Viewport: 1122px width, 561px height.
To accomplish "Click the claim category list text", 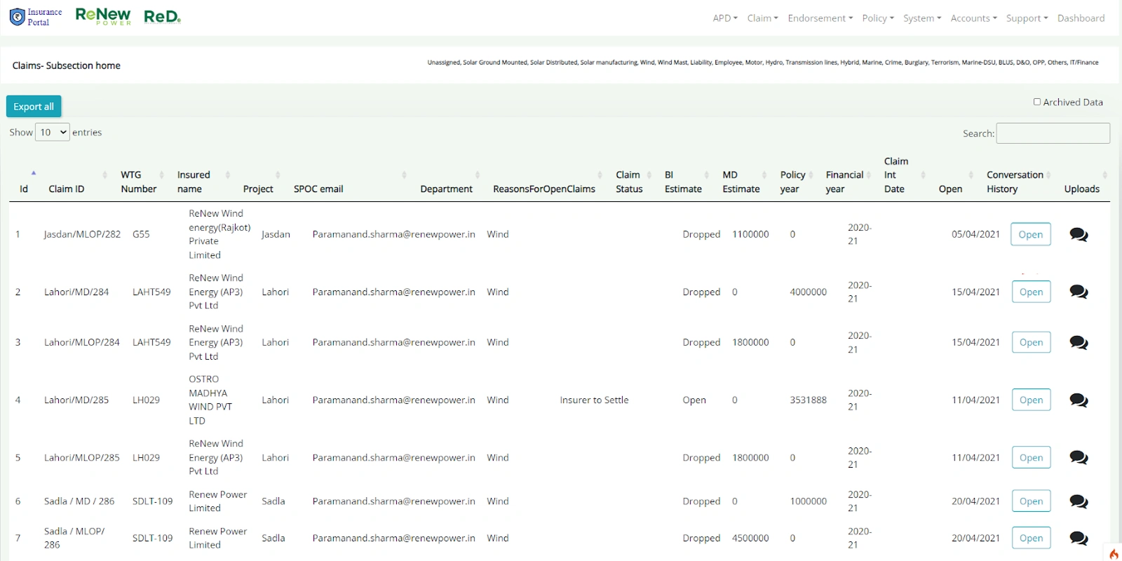I will (763, 62).
